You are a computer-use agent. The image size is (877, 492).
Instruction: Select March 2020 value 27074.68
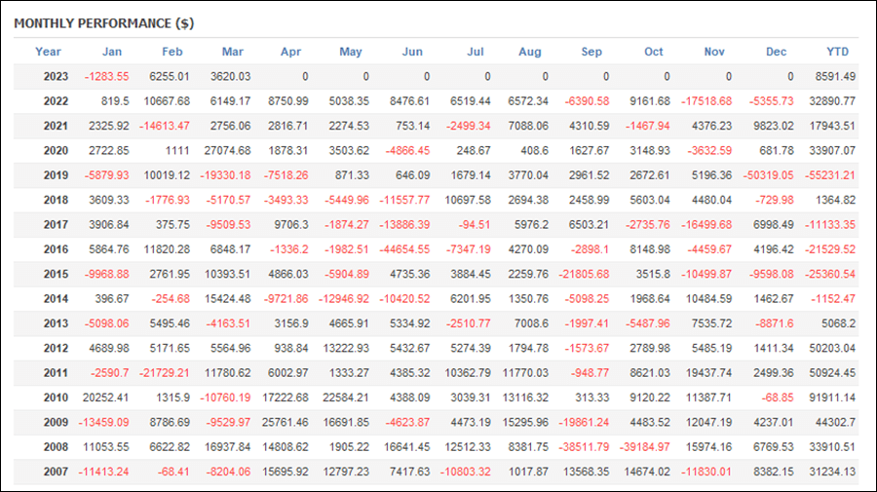coord(227,151)
